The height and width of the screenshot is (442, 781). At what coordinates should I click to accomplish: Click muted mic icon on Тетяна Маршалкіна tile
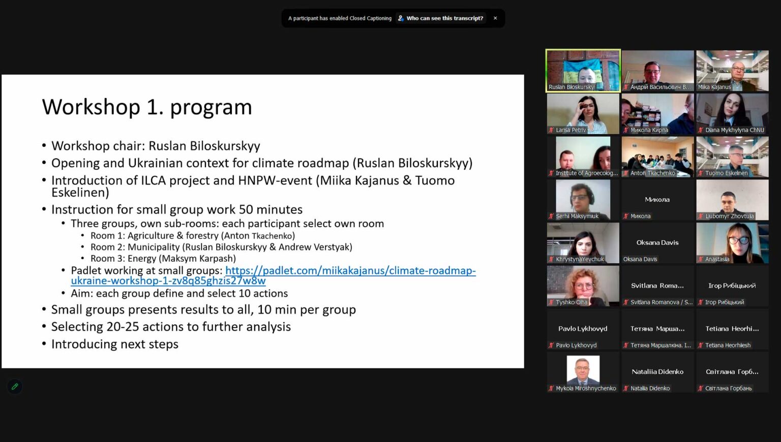pos(626,345)
